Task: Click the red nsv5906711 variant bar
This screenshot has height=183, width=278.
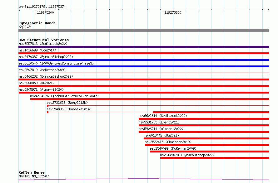Action: 204,132
